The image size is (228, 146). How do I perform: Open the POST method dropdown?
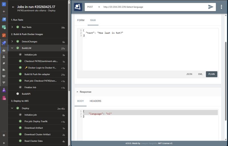tap(93, 7)
